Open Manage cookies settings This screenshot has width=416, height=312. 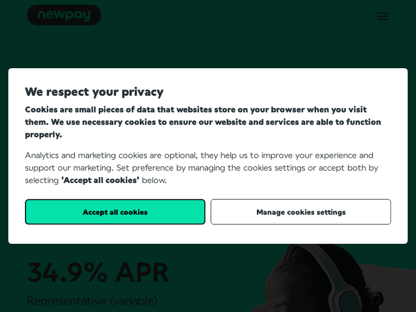[301, 212]
